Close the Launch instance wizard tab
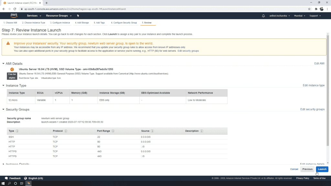331x186 pixels. [40, 3]
